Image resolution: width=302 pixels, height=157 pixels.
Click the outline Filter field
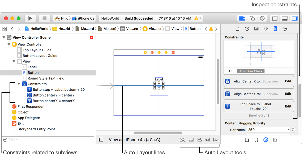pyautogui.click(x=48, y=140)
